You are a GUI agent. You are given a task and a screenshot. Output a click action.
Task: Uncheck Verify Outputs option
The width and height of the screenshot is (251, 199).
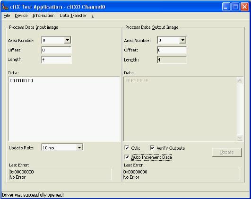[152, 148]
